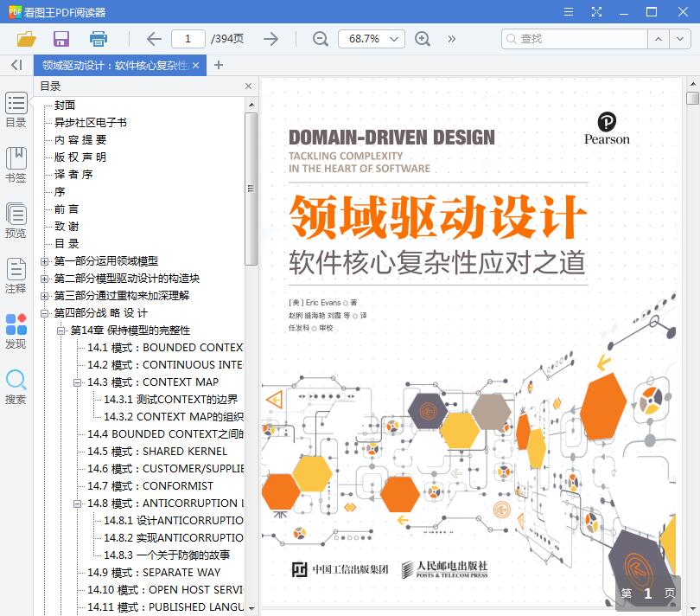Open 14.8.3 一个关于防御的故事 entry
700x616 pixels.
(x=167, y=555)
